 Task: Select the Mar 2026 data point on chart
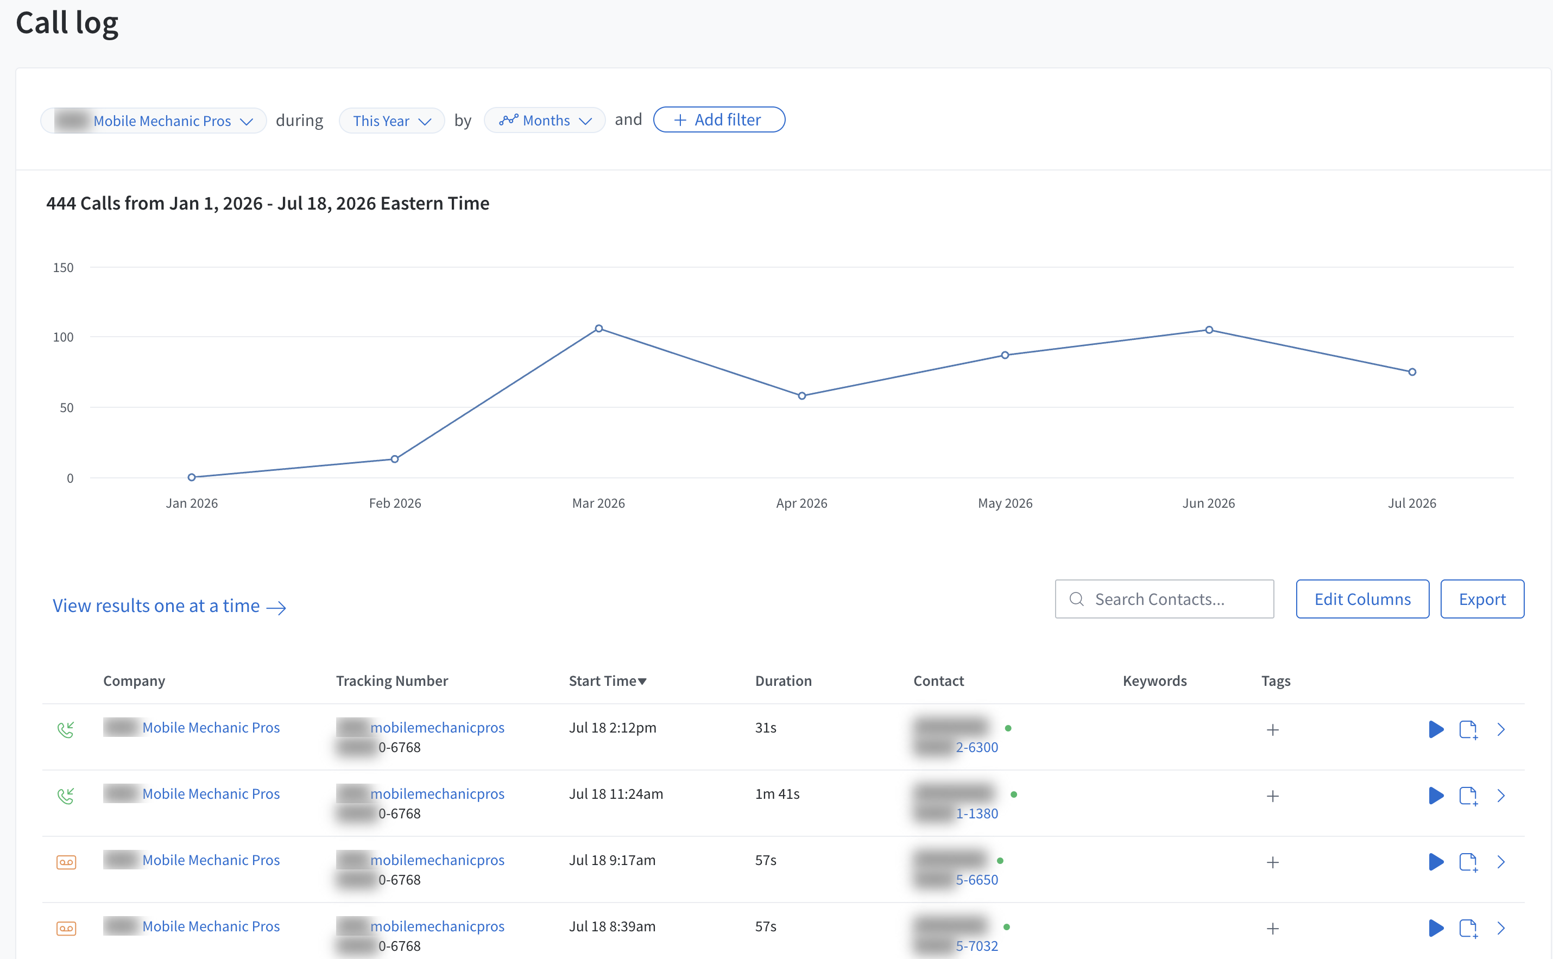pos(598,329)
